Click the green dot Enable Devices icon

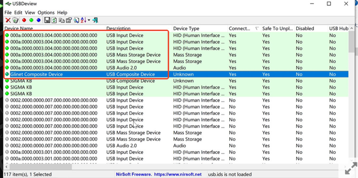(x=31, y=20)
